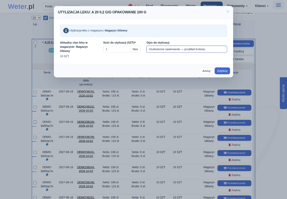Tick the checkbox for series DEMO/38239
Viewport: 287px width, 199px height.
tap(35, 138)
